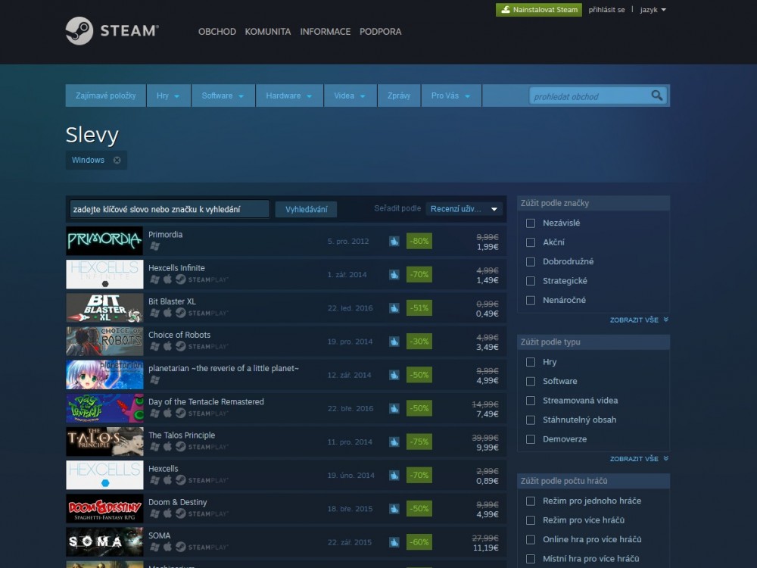Click the Windows platform icon under Primordia
The image size is (757, 568).
(x=154, y=246)
